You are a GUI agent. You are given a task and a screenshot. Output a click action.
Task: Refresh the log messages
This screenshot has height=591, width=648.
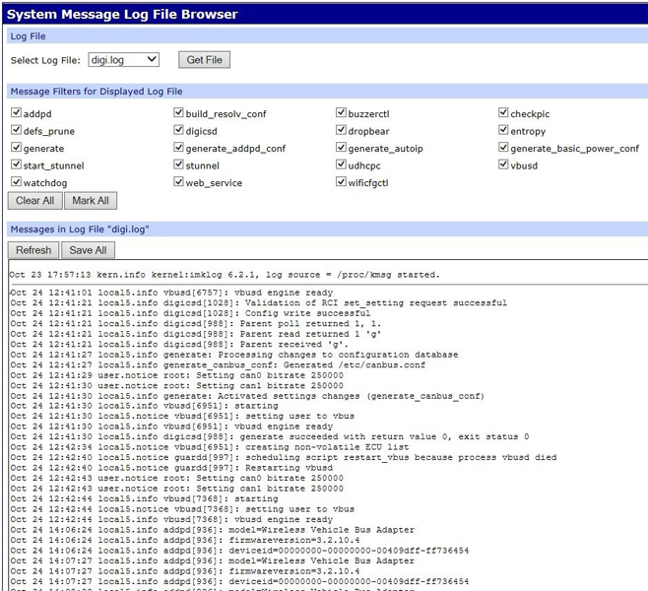coord(33,250)
